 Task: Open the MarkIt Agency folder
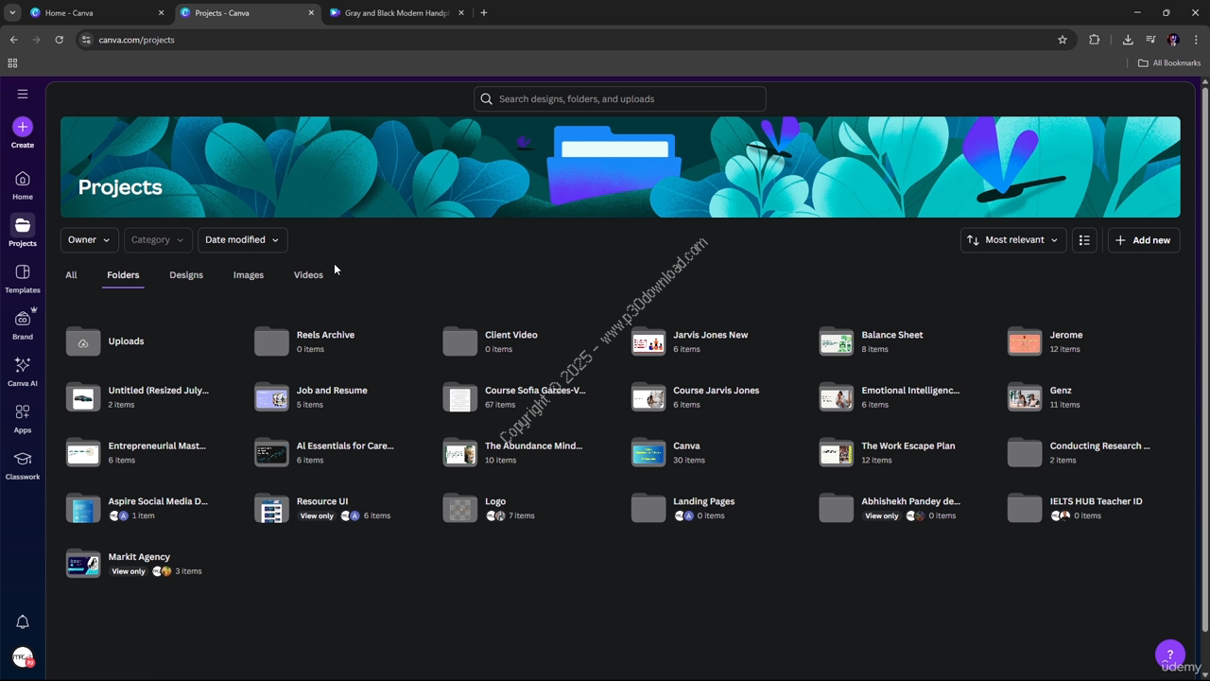pos(133,564)
